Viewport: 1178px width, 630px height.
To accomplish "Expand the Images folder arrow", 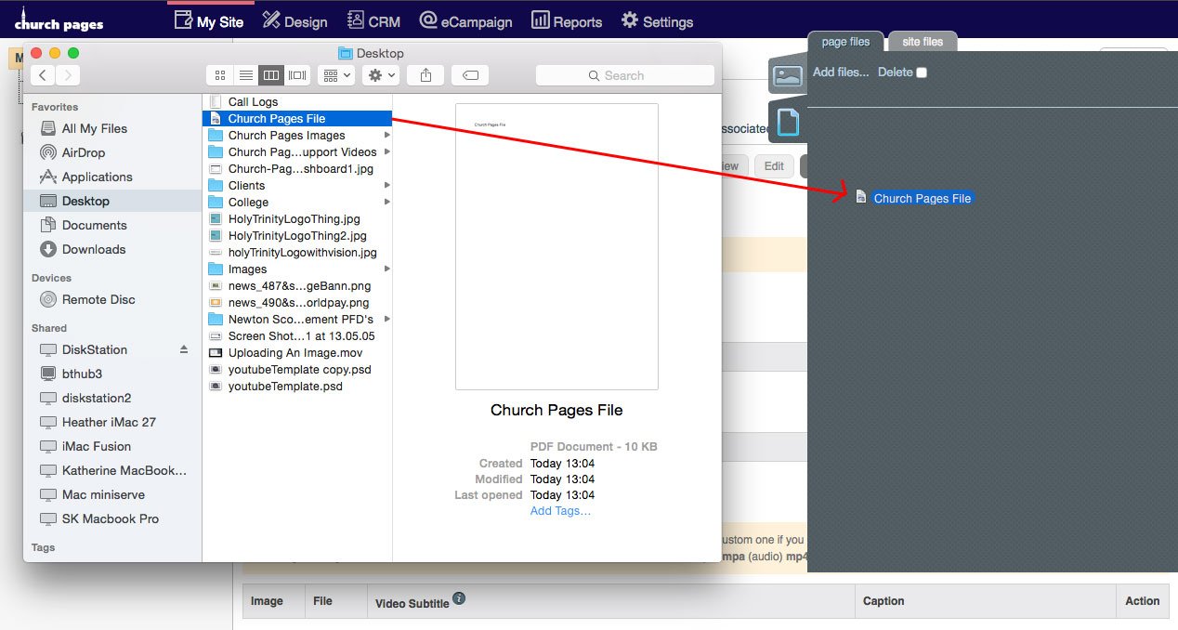I will click(386, 269).
